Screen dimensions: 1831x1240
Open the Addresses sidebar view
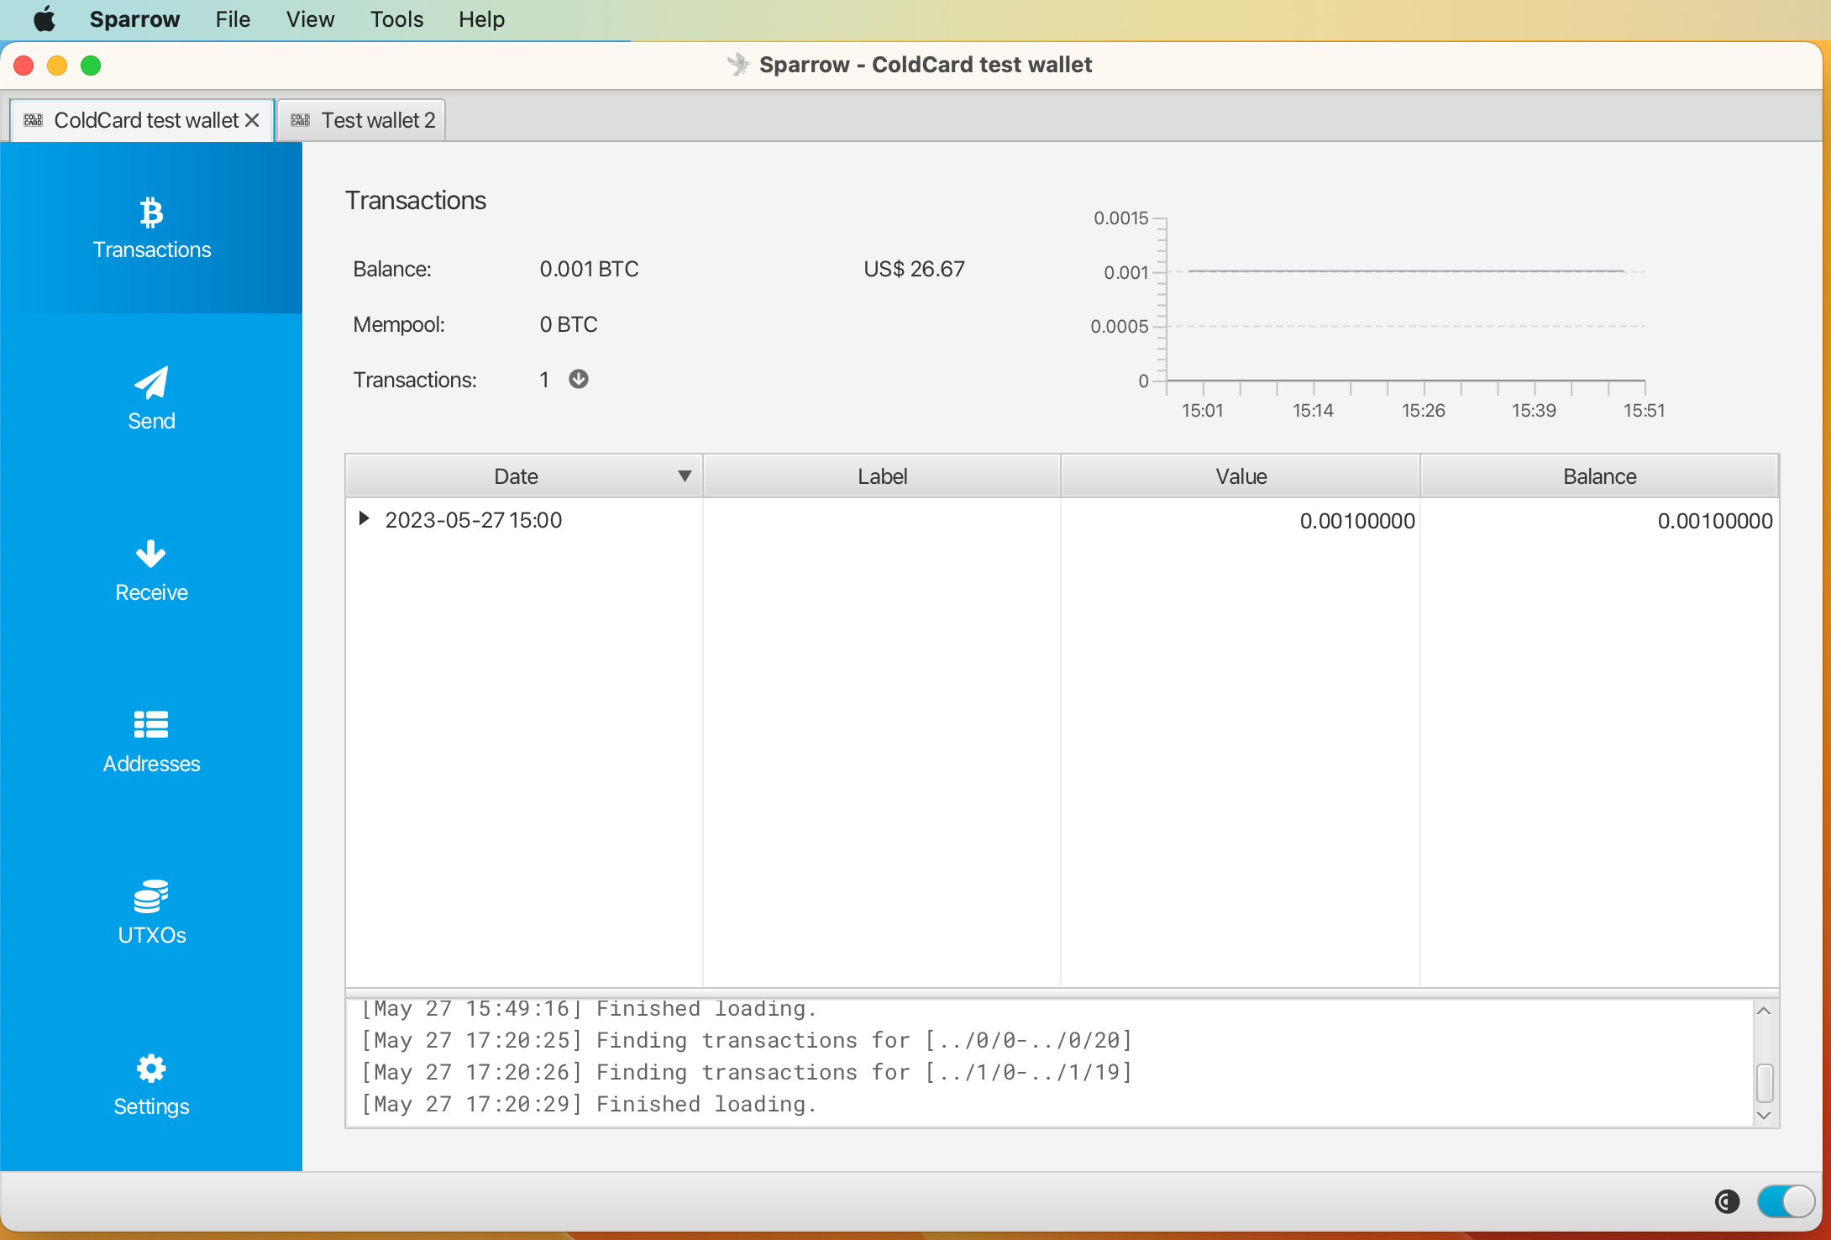tap(151, 742)
